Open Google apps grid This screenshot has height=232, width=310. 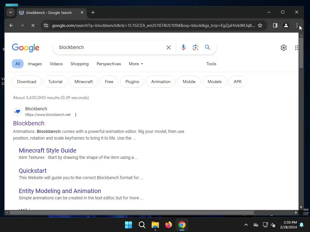coord(296,47)
